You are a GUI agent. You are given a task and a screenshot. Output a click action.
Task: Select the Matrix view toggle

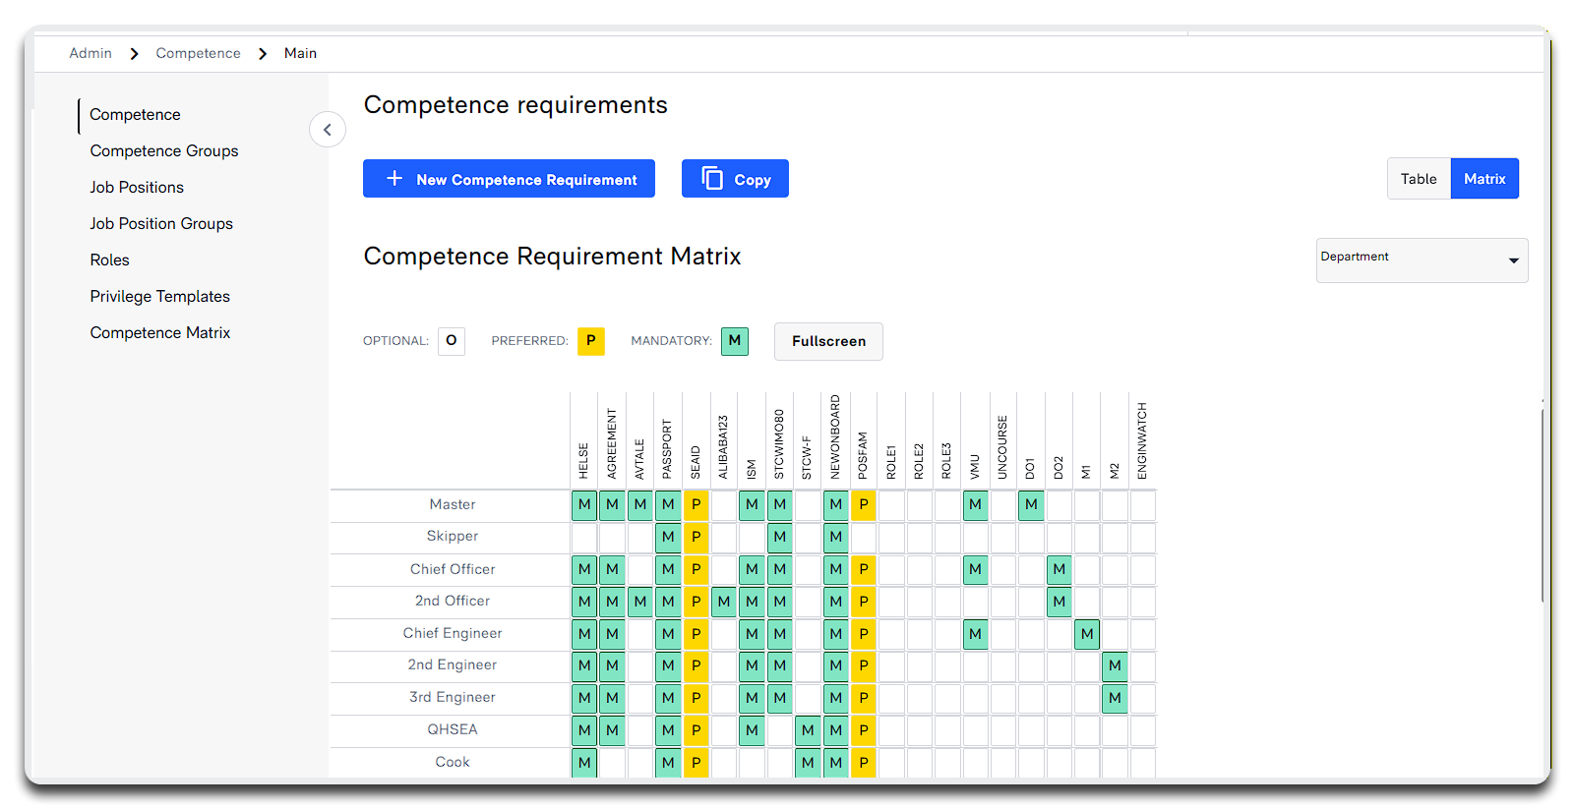[1484, 179]
